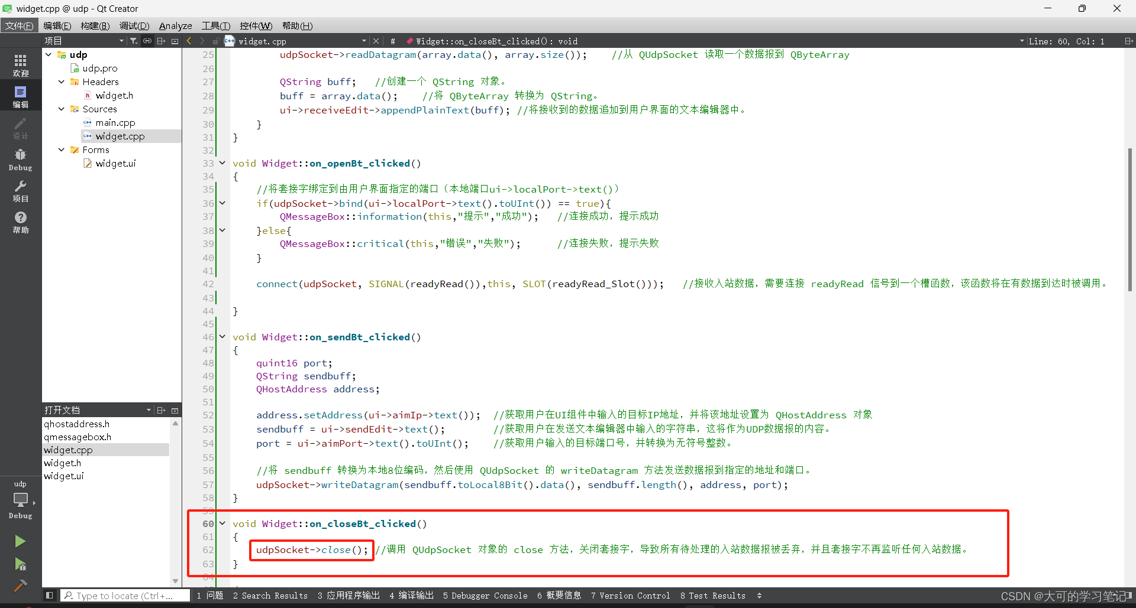Open the Welcome mode (欢迎)
Viewport: 1136px width, 608px height.
[20, 63]
